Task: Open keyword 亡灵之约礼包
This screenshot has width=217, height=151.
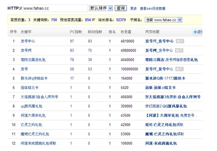Action: [31, 125]
